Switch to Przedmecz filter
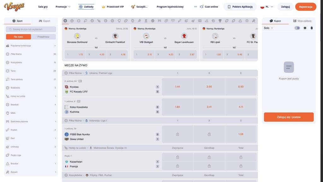The width and height of the screenshot is (323, 182). (x=44, y=37)
